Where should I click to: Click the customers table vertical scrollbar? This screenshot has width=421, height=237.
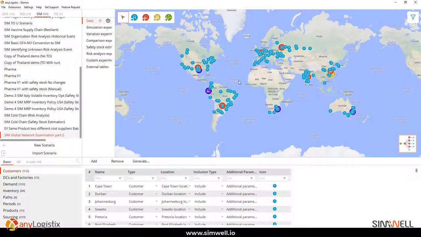[416, 170]
